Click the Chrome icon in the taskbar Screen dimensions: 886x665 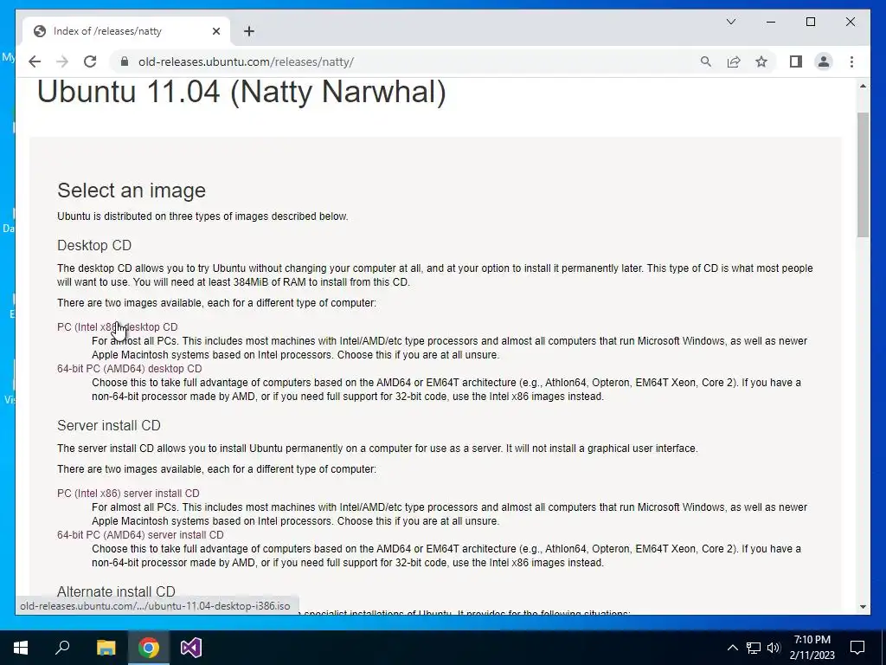point(149,648)
